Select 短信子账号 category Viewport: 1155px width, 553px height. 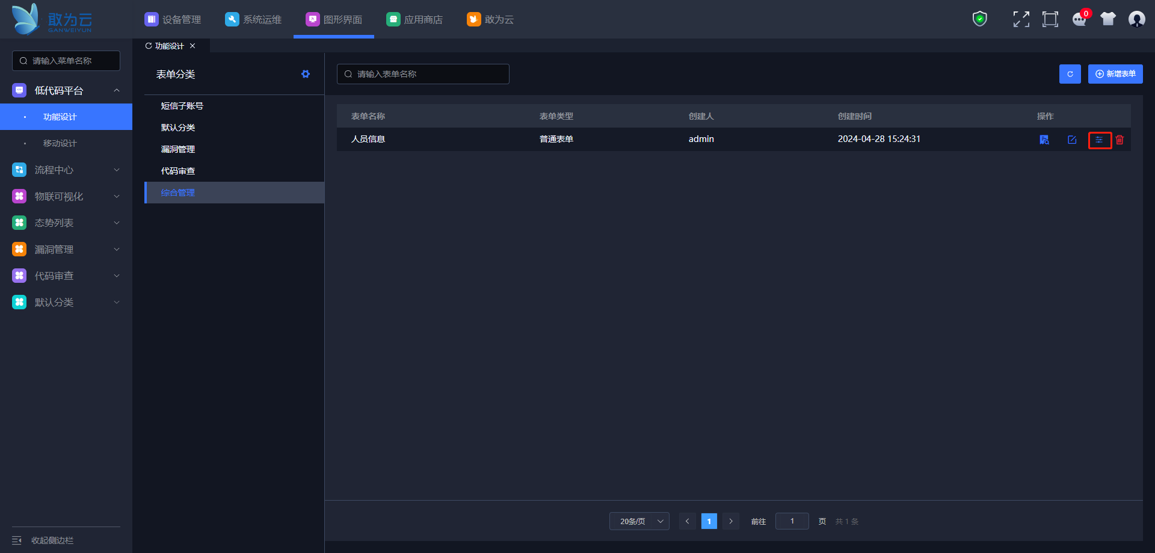234,106
